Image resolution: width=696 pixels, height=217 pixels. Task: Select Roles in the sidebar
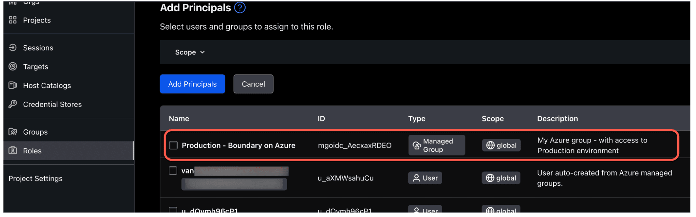pos(32,151)
